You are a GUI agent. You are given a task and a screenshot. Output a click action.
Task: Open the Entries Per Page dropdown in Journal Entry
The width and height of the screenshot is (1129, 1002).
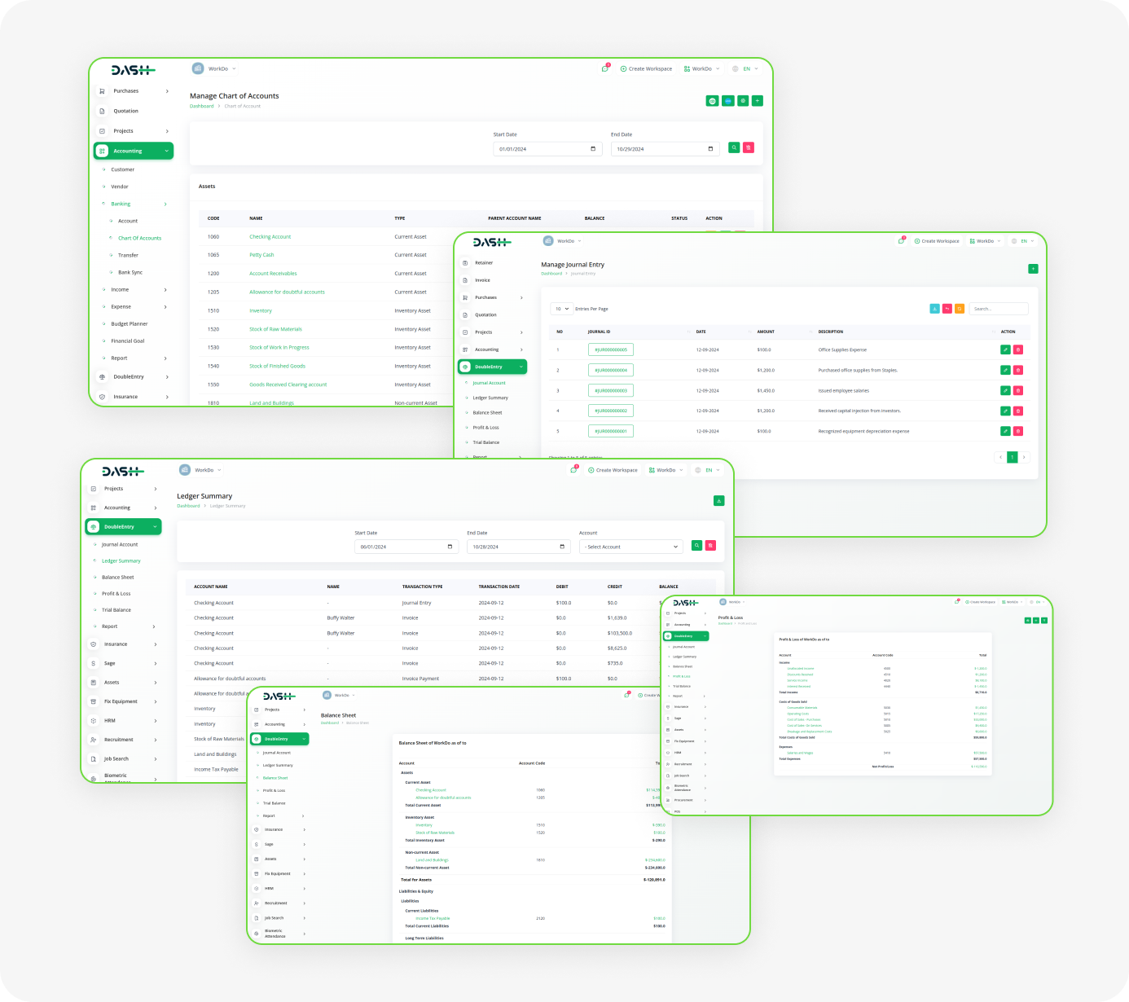[562, 309]
